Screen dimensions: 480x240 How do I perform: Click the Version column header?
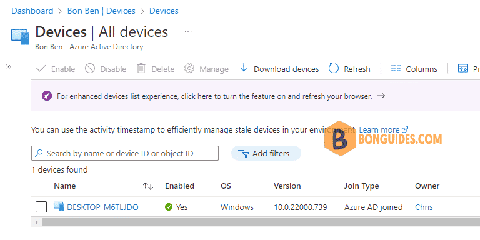pyautogui.click(x=287, y=186)
